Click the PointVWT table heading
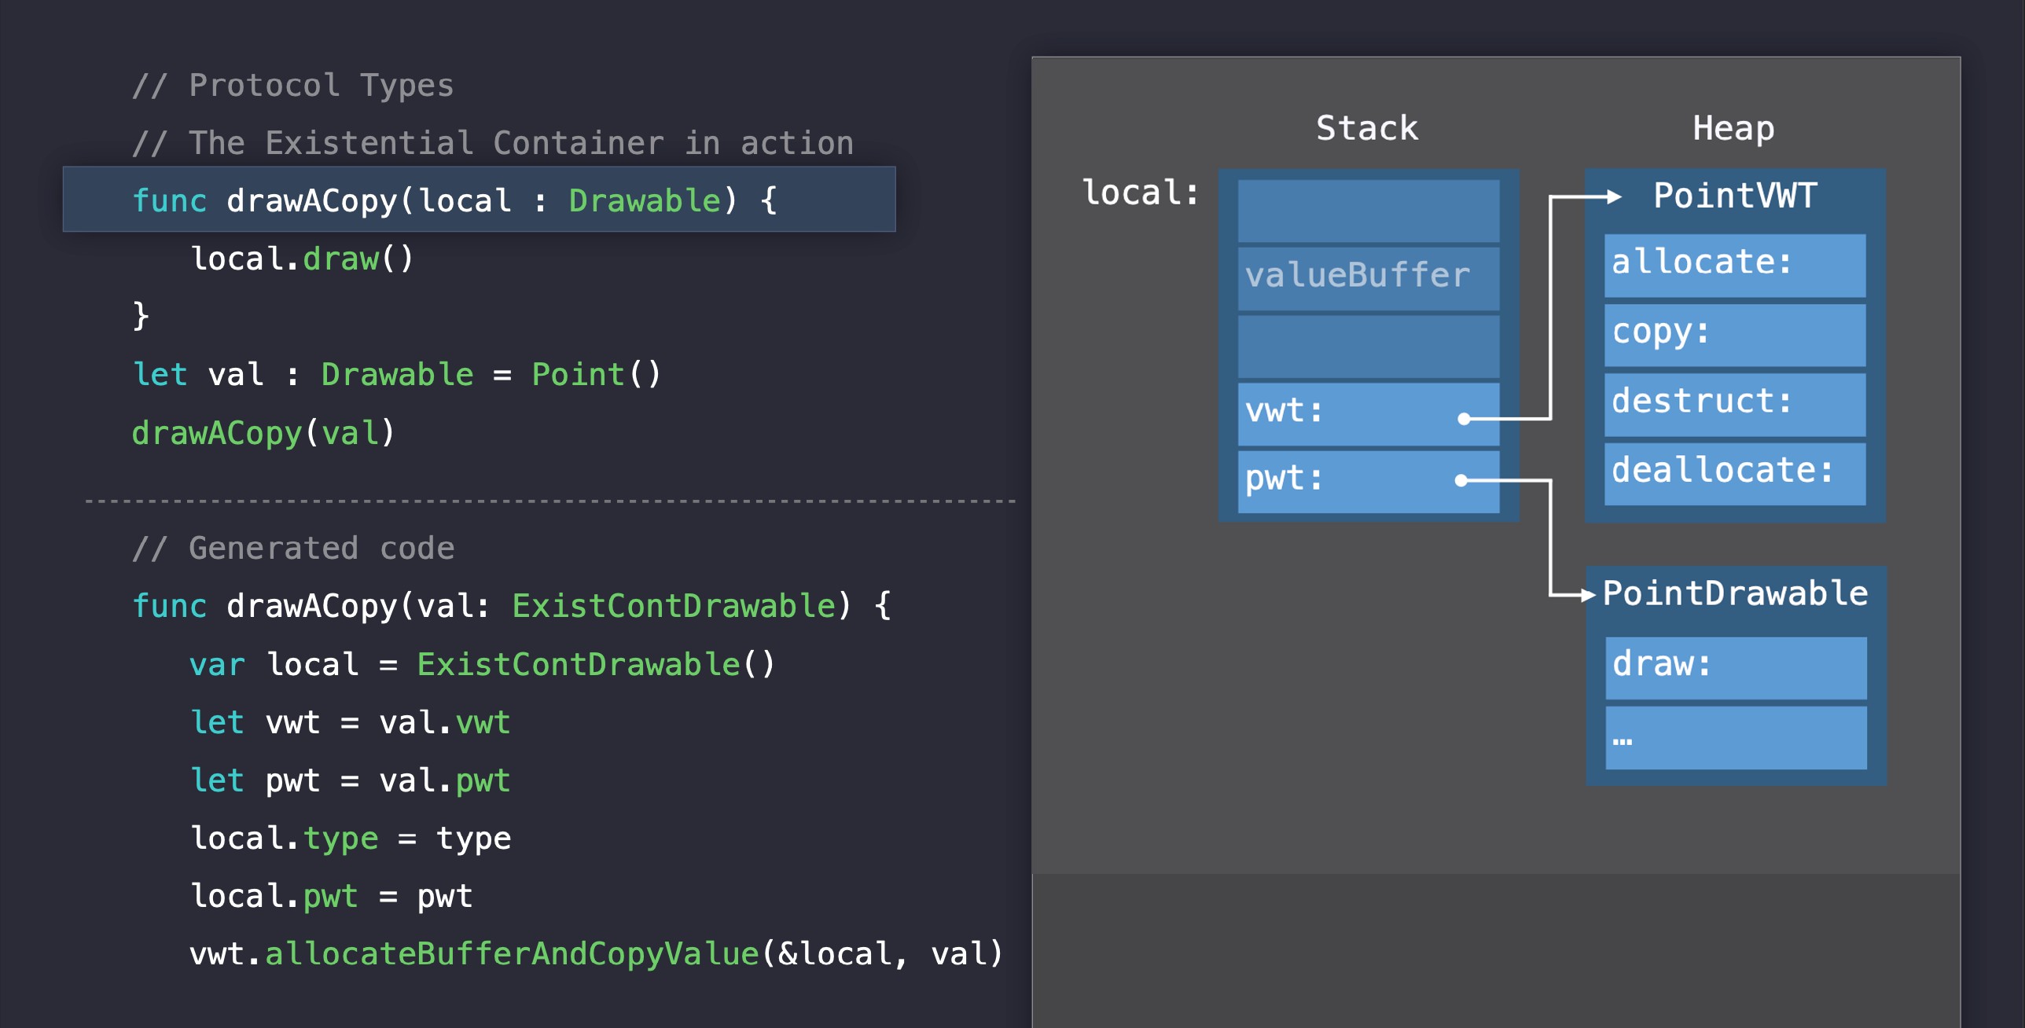Image resolution: width=2025 pixels, height=1028 pixels. click(1734, 196)
